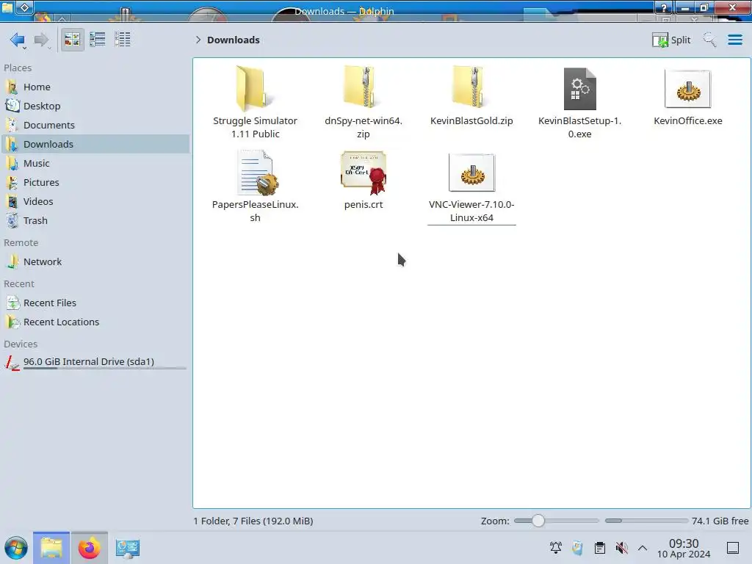Select Struggle Simulator 1.11 Public folder icon
This screenshot has width=752, height=564.
(255, 89)
